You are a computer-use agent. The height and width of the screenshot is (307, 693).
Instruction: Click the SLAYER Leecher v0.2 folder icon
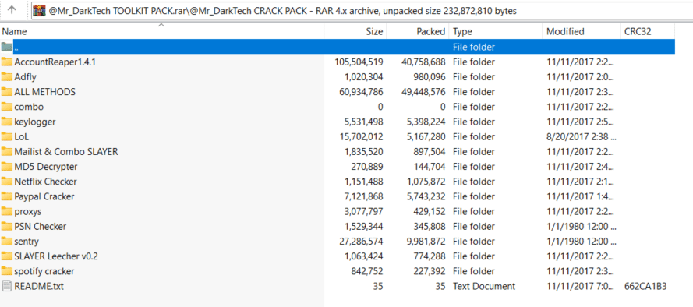pyautogui.click(x=7, y=256)
